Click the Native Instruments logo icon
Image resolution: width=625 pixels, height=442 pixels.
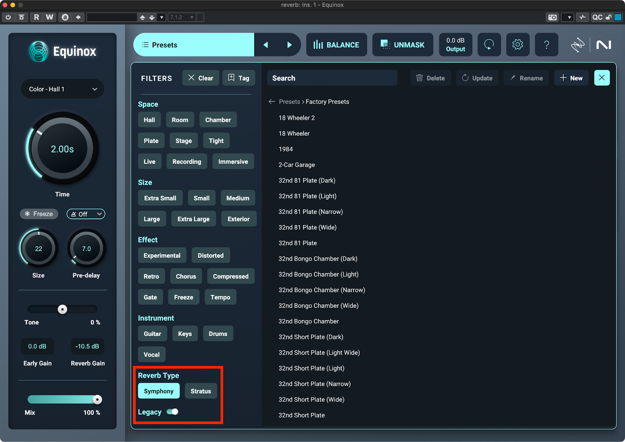pyautogui.click(x=604, y=45)
